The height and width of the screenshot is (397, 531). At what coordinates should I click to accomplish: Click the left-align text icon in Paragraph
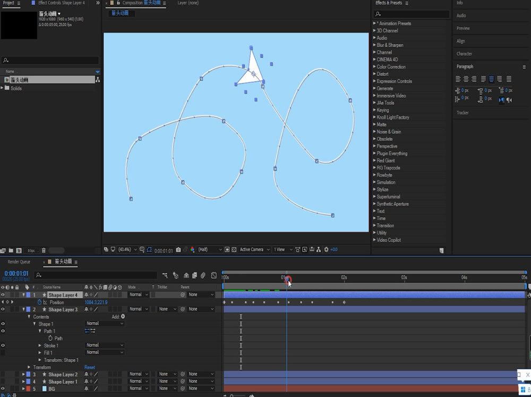[458, 79]
